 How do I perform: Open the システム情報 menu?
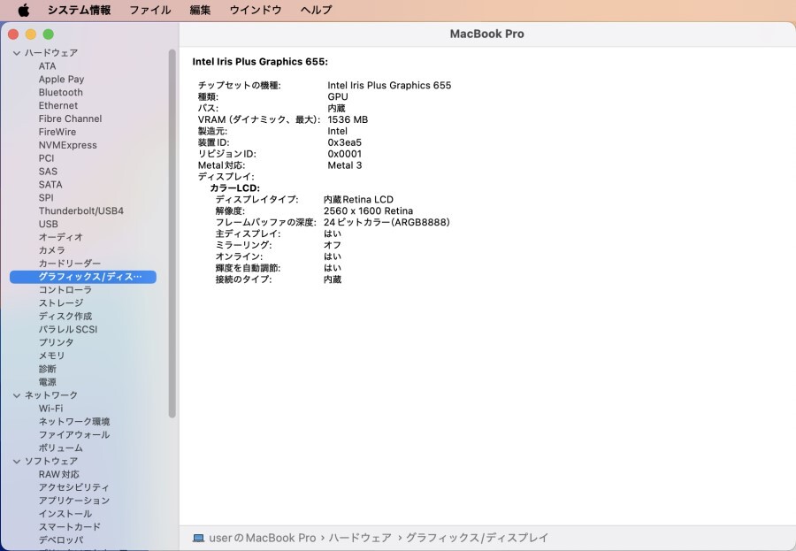80,10
